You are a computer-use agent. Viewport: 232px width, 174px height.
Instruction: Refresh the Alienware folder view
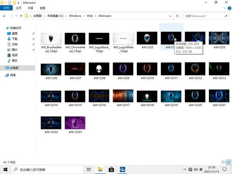coord(177,16)
